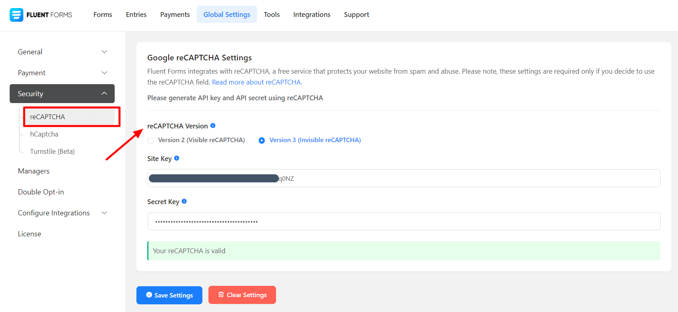Click info icon next to Site Key
678x312 pixels.
click(177, 158)
